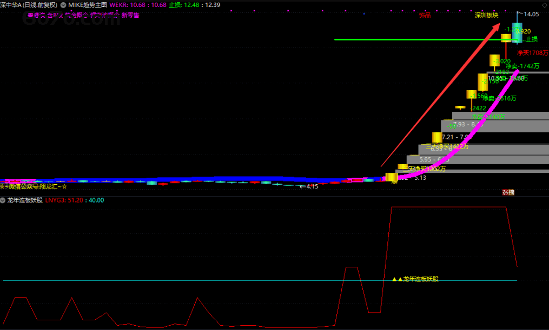Click the 净卖-1742万 net-sell annotation
Image resolution: width=549 pixels, height=330 pixels.
[x=522, y=66]
